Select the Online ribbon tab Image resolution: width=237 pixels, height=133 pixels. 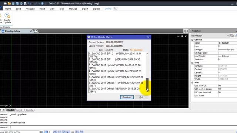point(108,9)
